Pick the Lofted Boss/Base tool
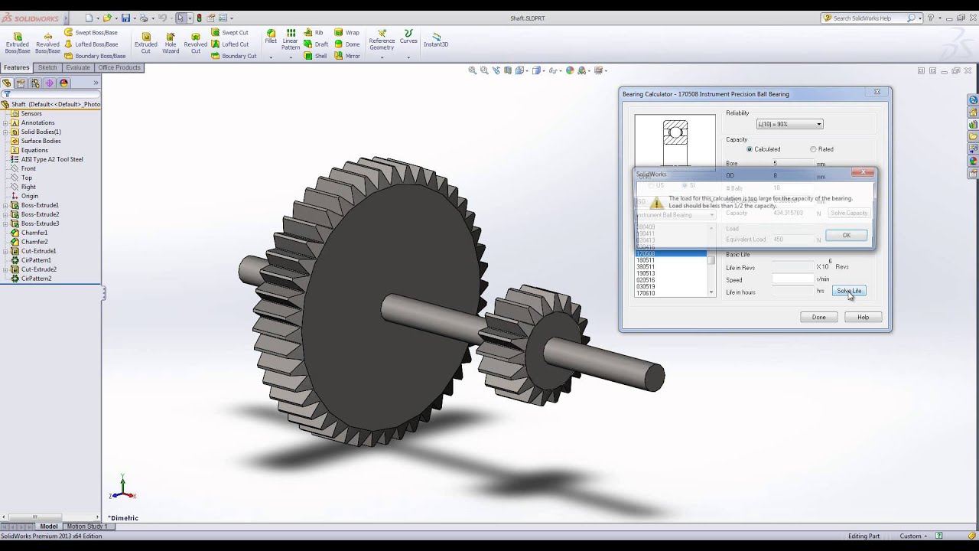979x551 pixels. [x=91, y=44]
